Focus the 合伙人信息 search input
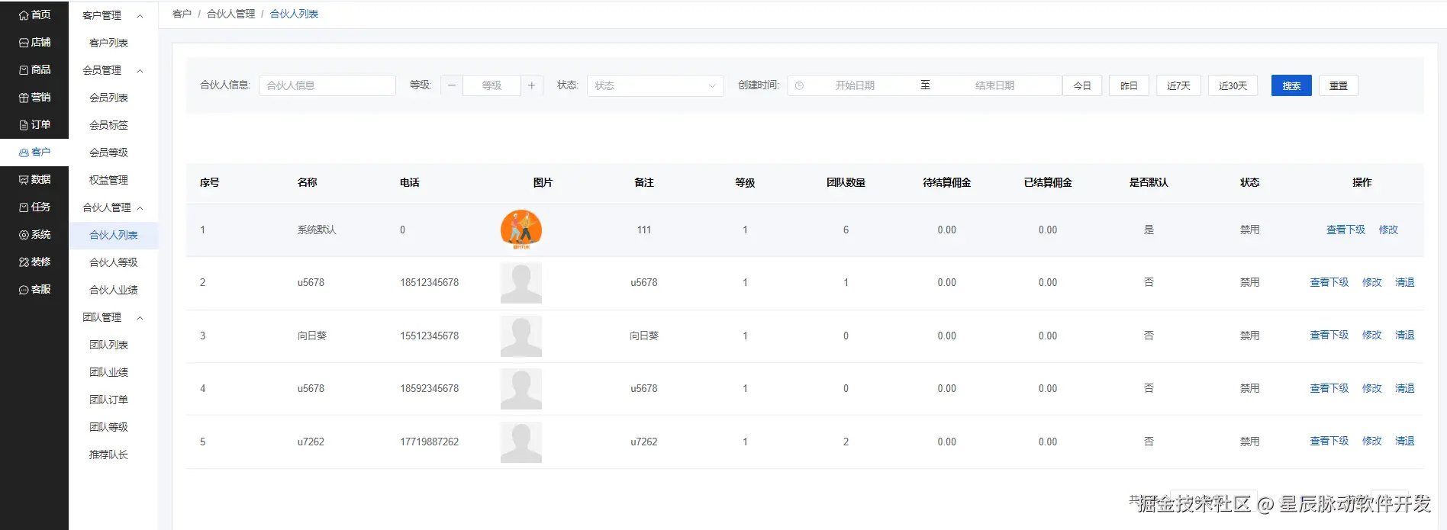This screenshot has width=1447, height=530. point(327,85)
